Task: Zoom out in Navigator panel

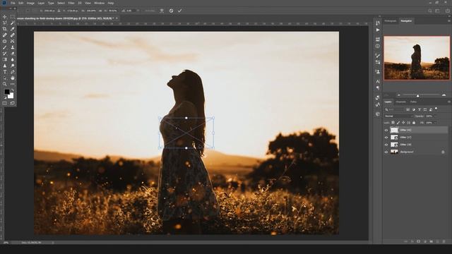Action: pos(399,95)
